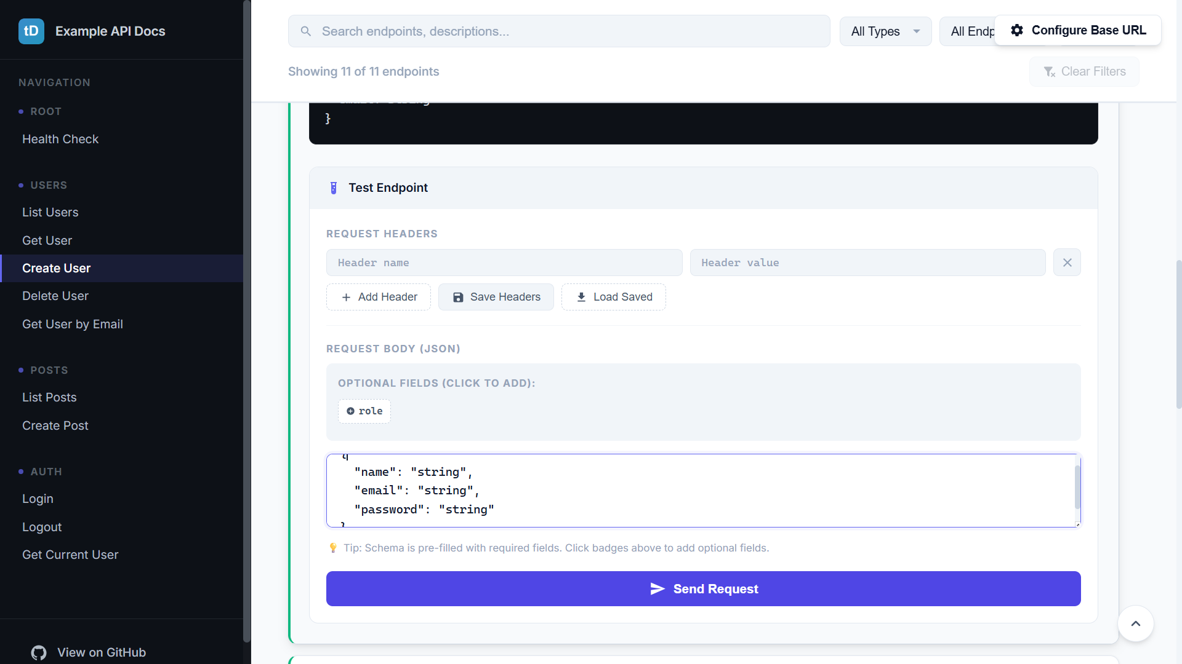Click the ROOT section label

[x=46, y=112]
